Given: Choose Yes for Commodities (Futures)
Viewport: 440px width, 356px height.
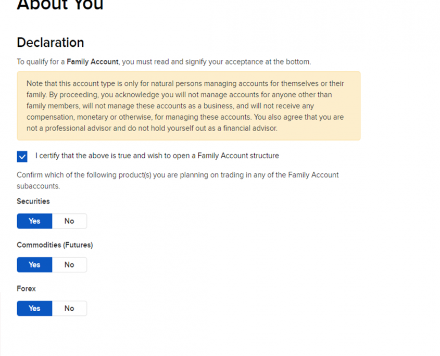Looking at the screenshot, I should click(34, 265).
